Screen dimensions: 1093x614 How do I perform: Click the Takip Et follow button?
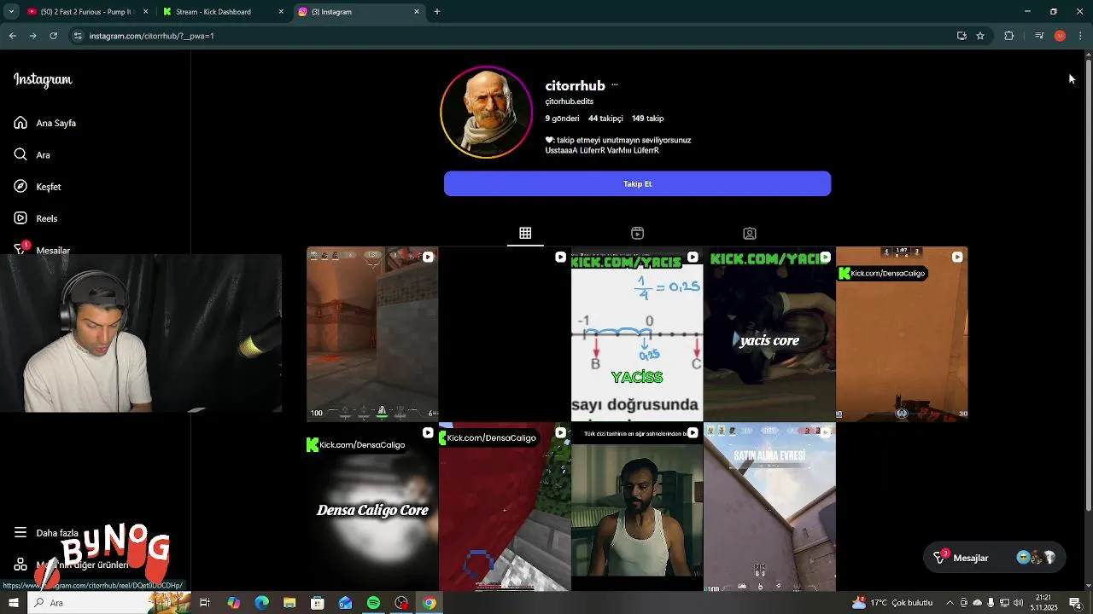click(637, 184)
